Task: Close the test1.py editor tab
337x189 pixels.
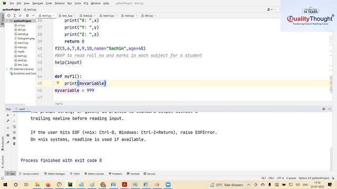Action: click(x=54, y=16)
